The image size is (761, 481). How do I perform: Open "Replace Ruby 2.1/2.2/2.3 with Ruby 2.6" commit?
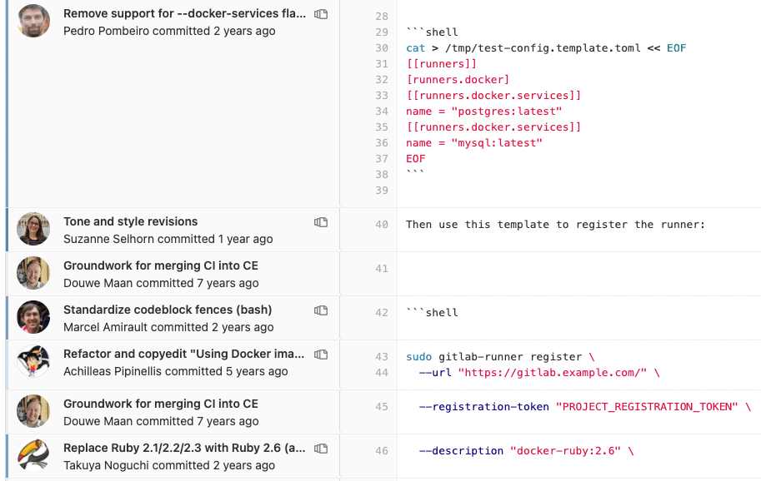pyautogui.click(x=184, y=449)
